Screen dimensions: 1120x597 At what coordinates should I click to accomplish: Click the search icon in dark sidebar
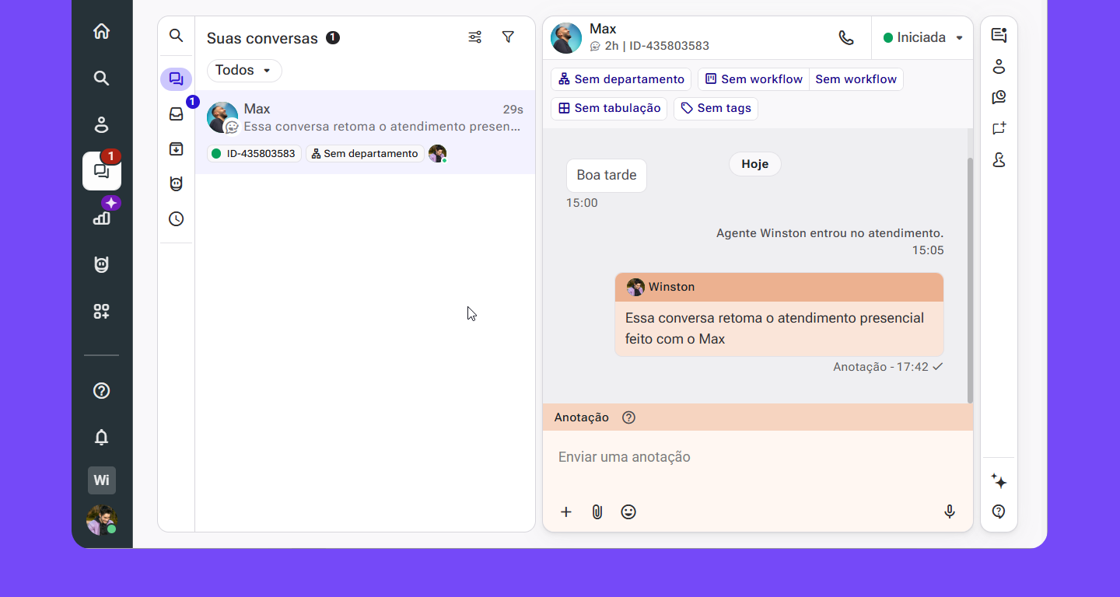pyautogui.click(x=101, y=78)
